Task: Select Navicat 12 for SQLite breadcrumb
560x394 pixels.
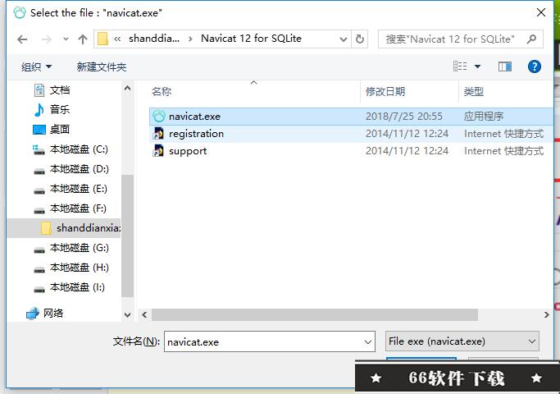Action: pos(251,39)
